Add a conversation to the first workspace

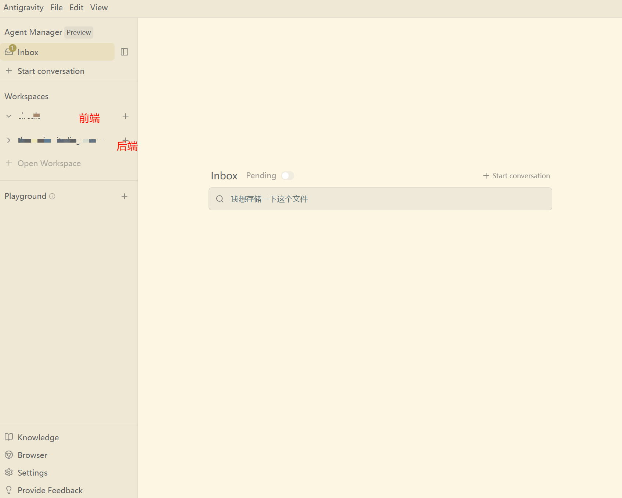pyautogui.click(x=126, y=116)
